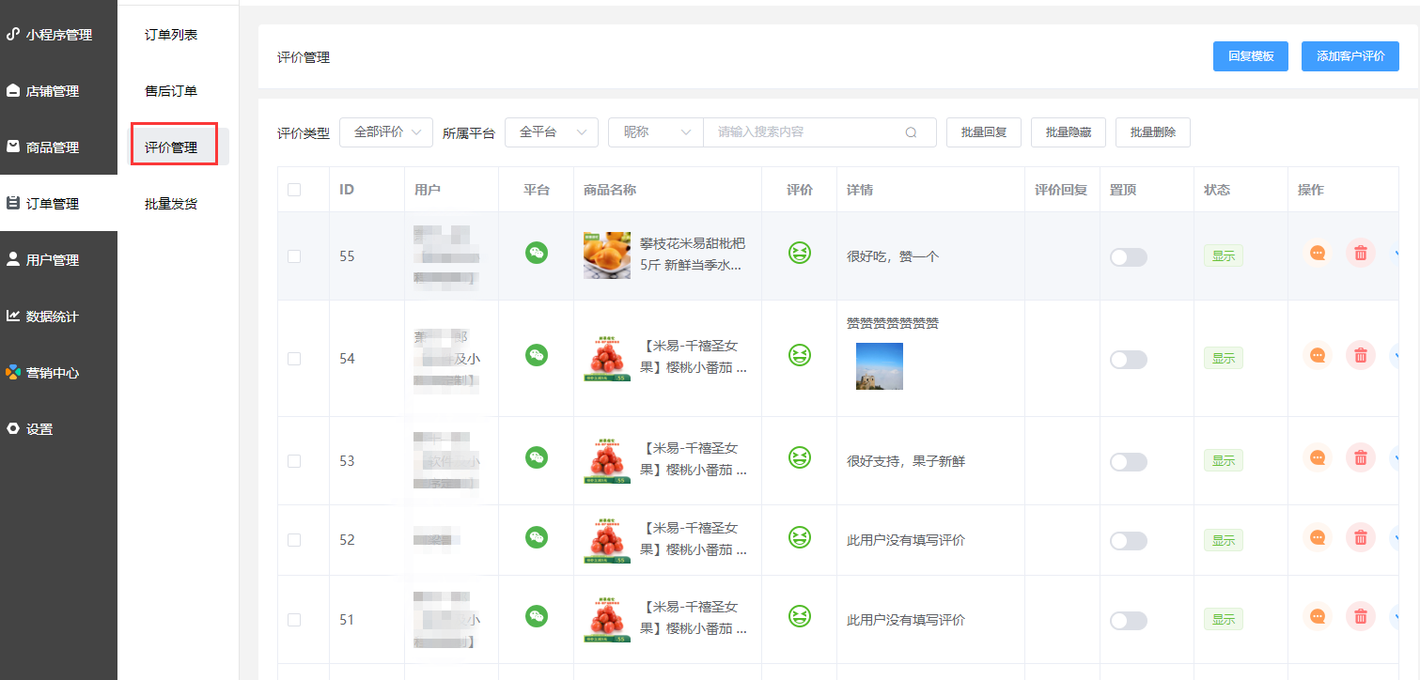Toggle the 置顶 switch for review 53
This screenshot has width=1420, height=680.
point(1128,462)
